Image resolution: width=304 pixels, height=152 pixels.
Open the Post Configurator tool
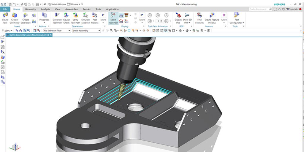pos(237,18)
